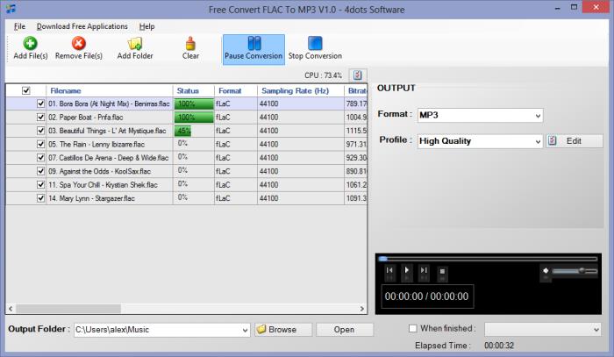
Task: Uncheck 01. Bora Bora file
Action: click(40, 104)
